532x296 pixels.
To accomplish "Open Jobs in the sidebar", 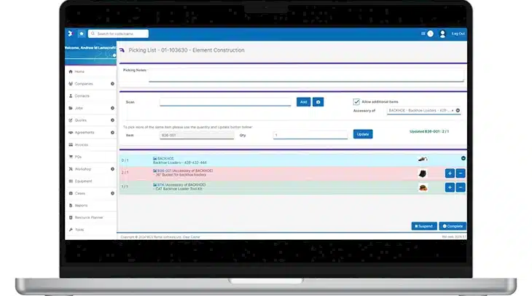I will (79, 109).
